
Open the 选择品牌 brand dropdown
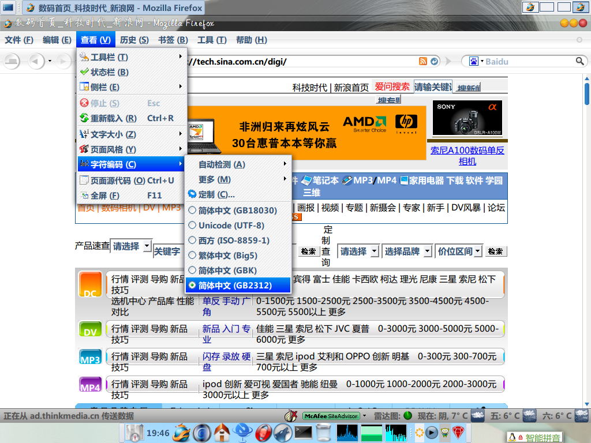(407, 251)
